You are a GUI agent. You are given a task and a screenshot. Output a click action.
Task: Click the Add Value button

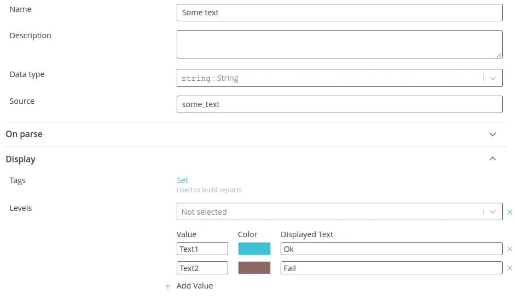tap(194, 286)
